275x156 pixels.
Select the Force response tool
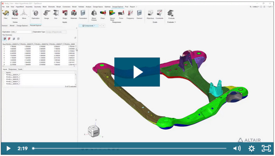121,14
